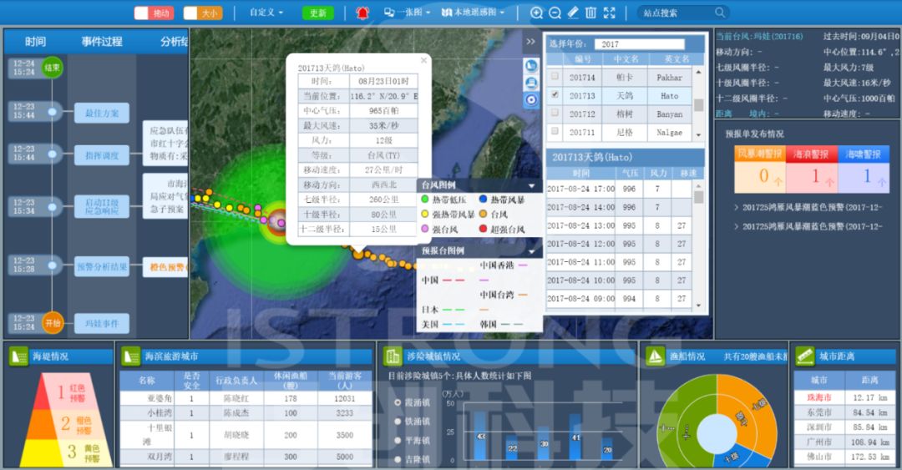Collapse the 台风图例 legend panel
Screen dimensions: 902x470
(531, 185)
